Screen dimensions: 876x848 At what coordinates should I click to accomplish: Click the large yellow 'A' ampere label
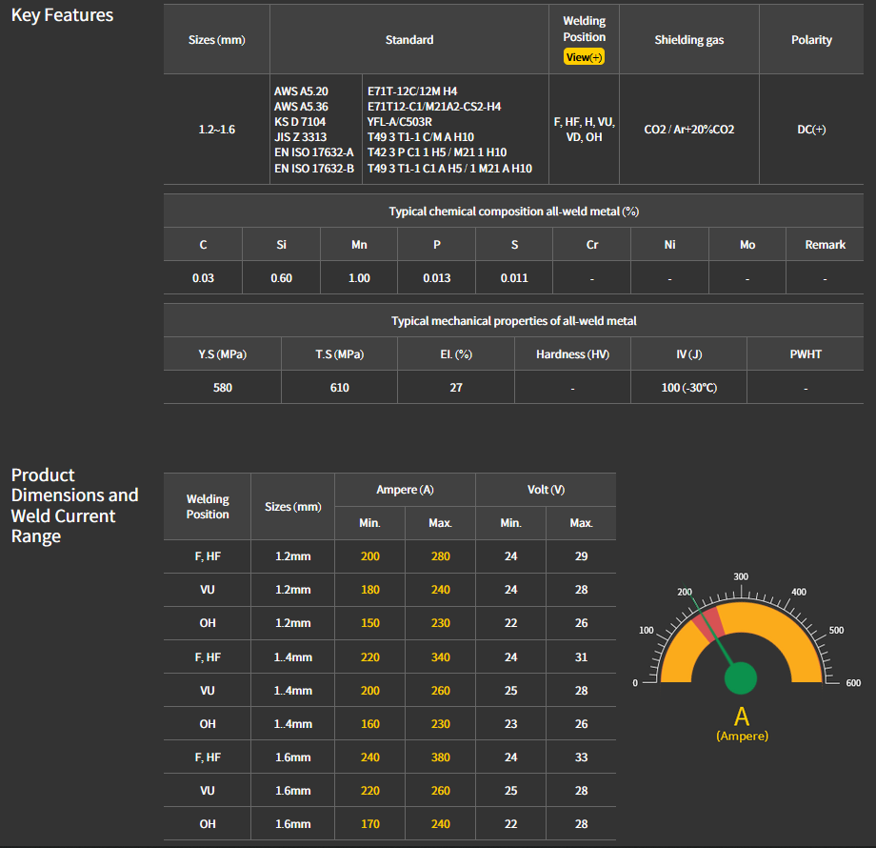(742, 717)
